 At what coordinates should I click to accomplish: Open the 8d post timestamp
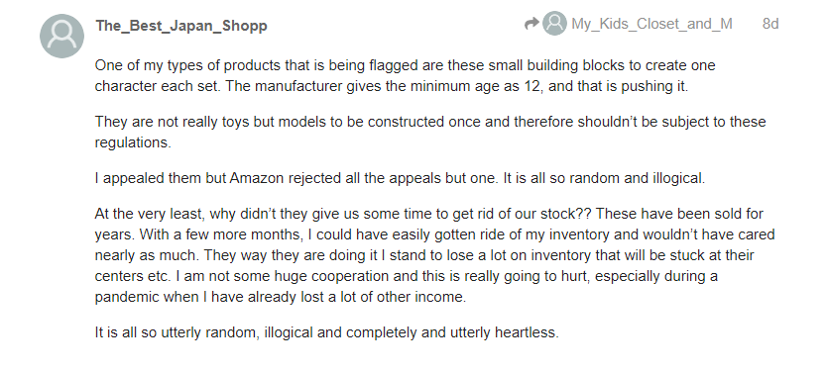point(770,24)
